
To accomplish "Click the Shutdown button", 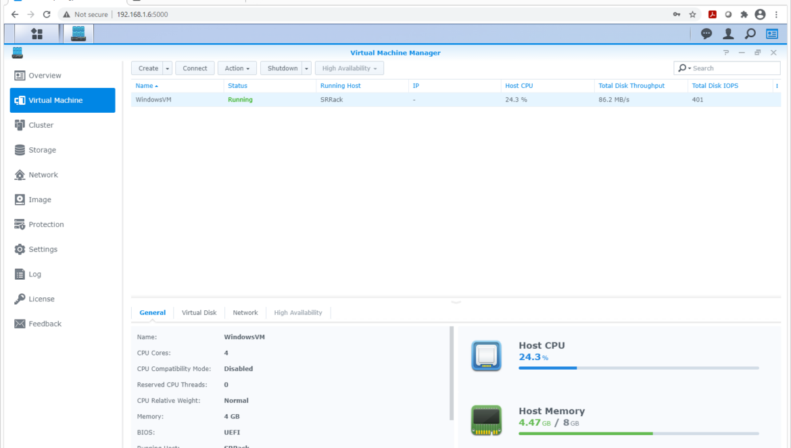I will 281,68.
